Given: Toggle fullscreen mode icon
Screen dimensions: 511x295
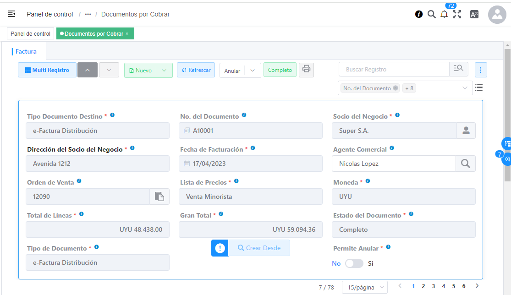Looking at the screenshot, I should click(x=457, y=14).
